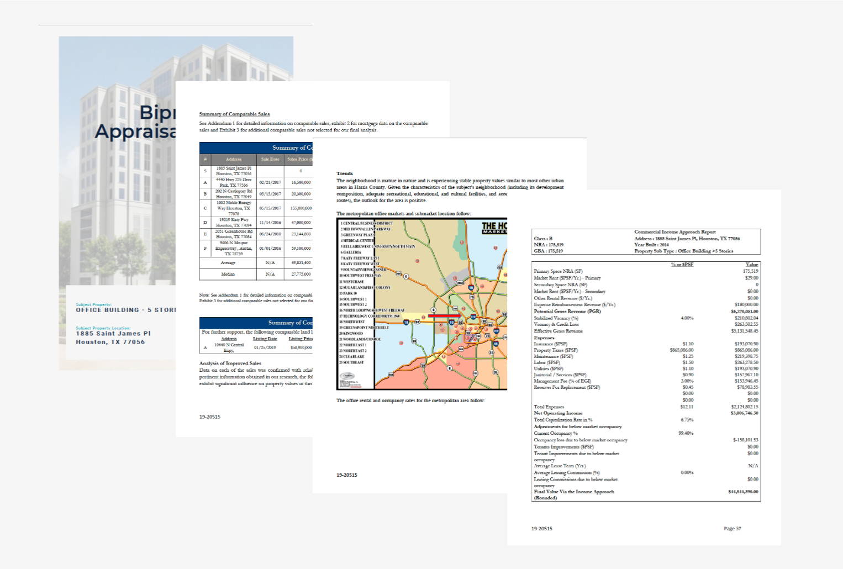Click 'Class : B' in the report header

click(x=543, y=239)
